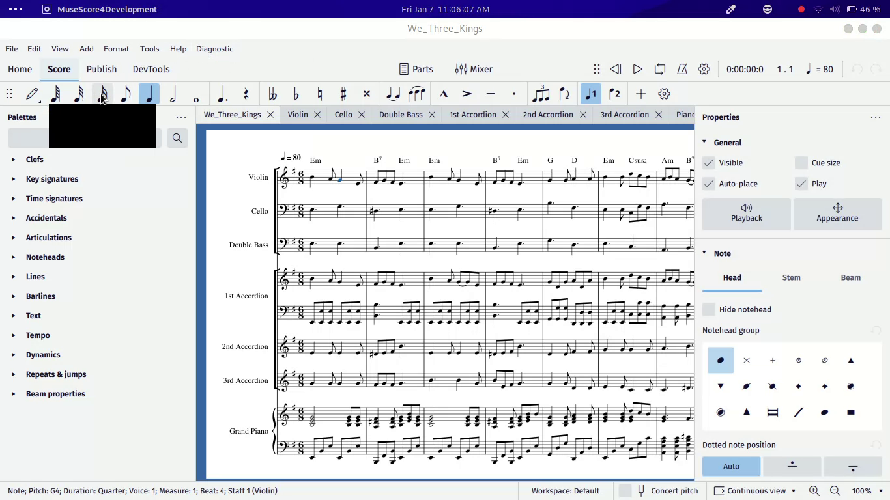Add a tie to the note
890x500 pixels.
pos(393,94)
